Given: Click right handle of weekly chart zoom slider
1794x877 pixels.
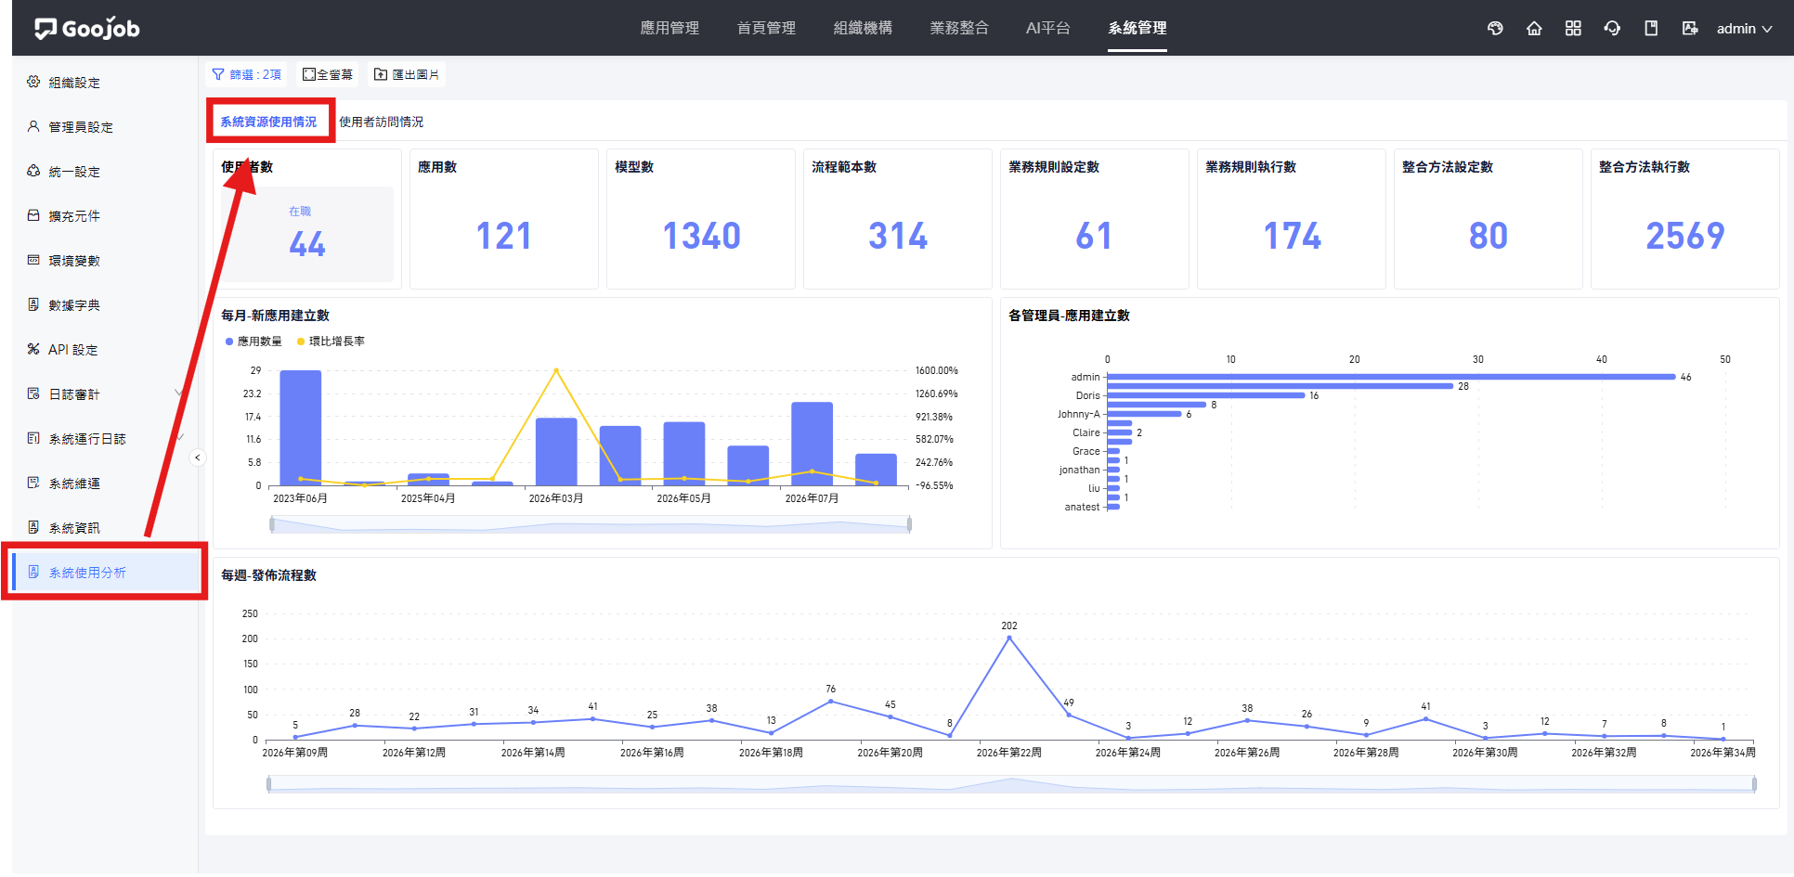Looking at the screenshot, I should 1754,784.
